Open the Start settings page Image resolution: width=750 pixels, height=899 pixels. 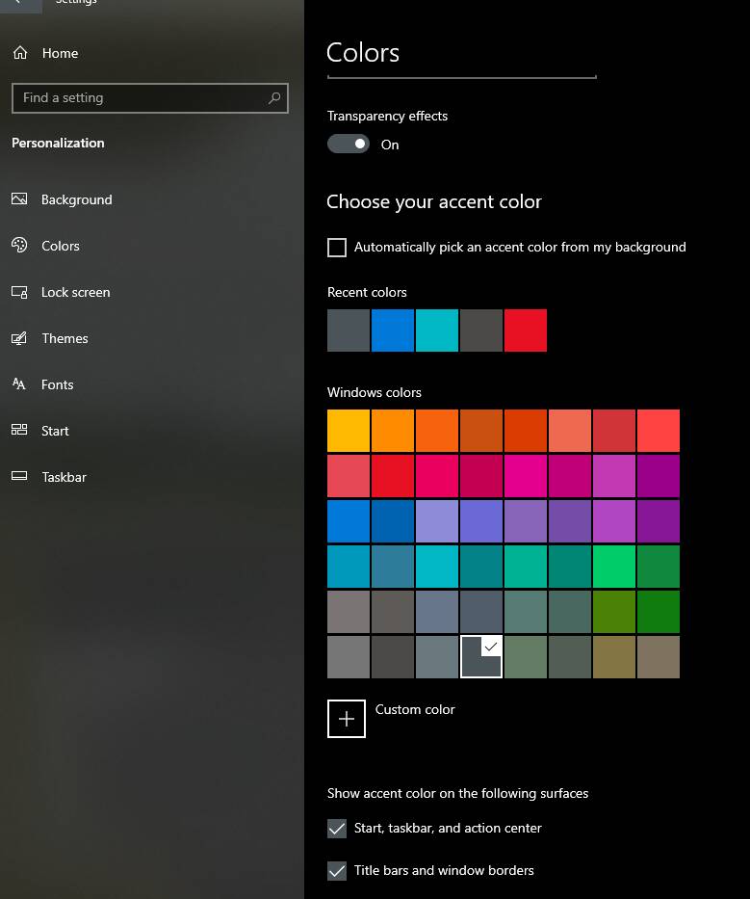pyautogui.click(x=55, y=431)
